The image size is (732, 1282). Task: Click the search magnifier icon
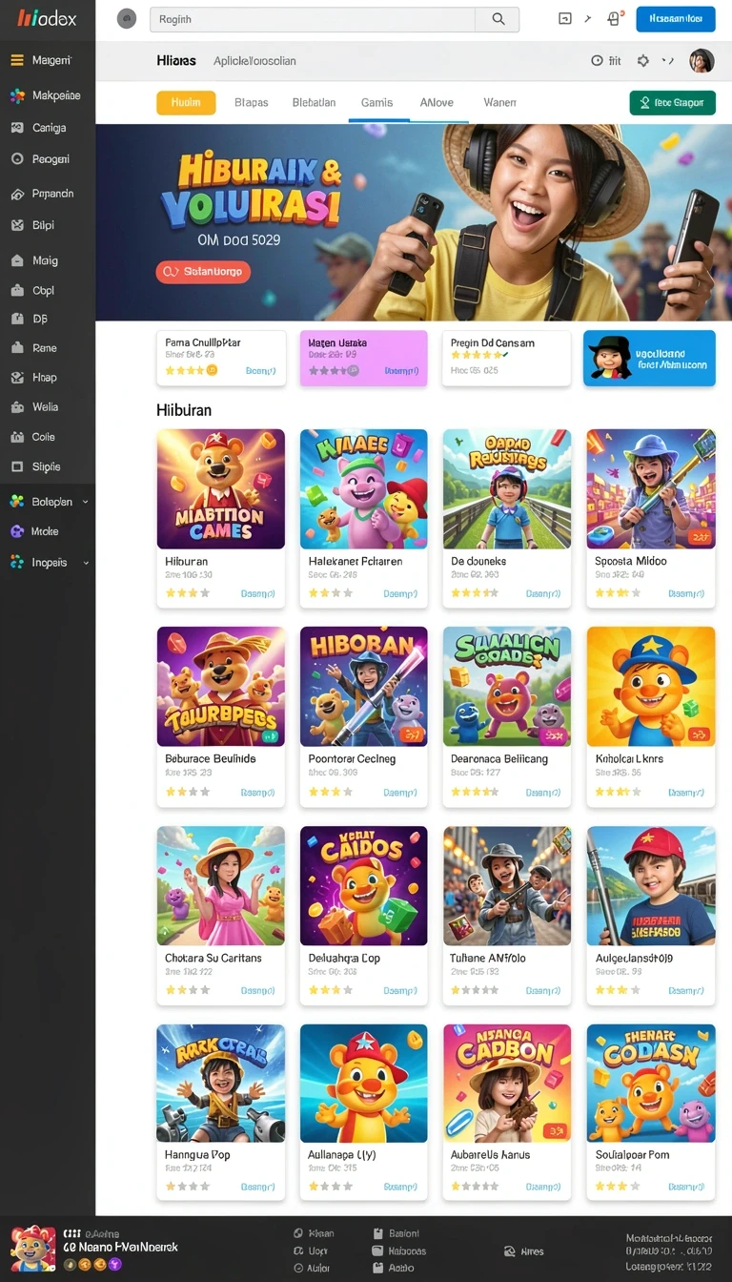(498, 19)
